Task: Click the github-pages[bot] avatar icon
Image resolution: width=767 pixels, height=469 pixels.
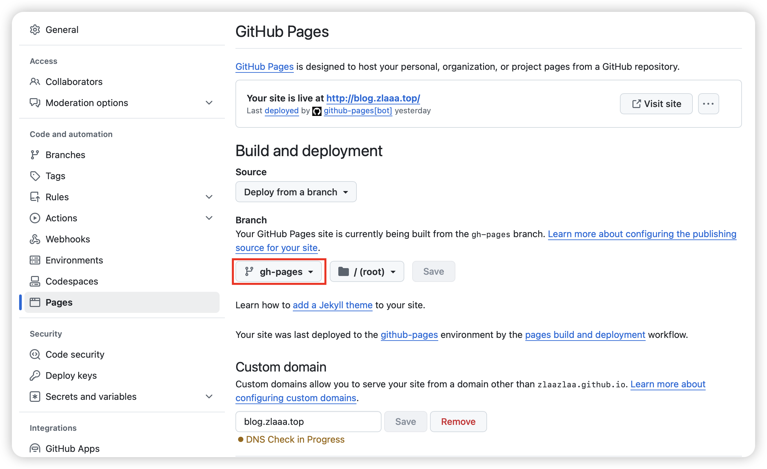Action: click(317, 111)
